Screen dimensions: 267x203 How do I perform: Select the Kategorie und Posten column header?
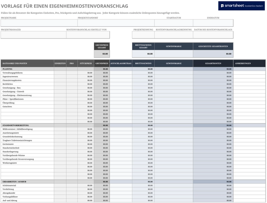(x=27, y=63)
